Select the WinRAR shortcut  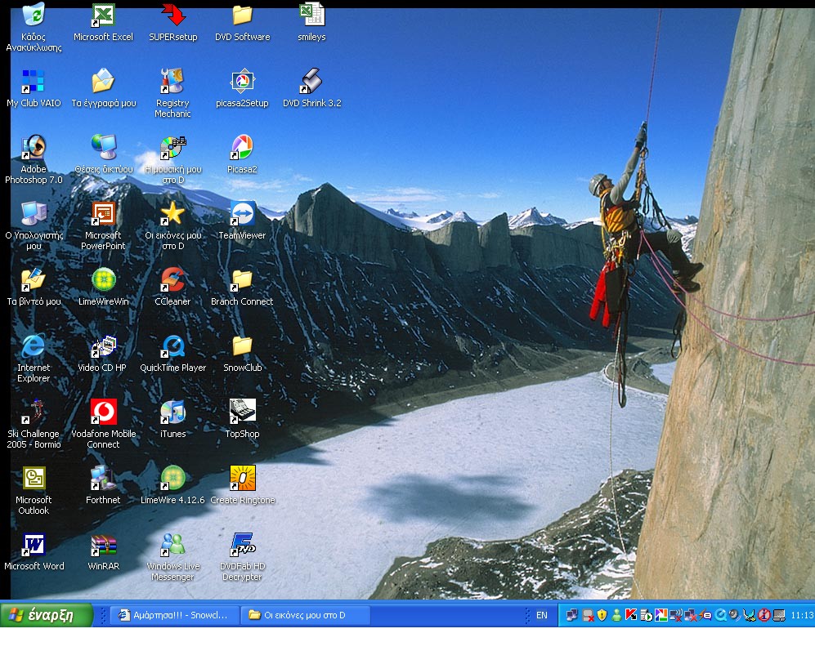point(104,544)
